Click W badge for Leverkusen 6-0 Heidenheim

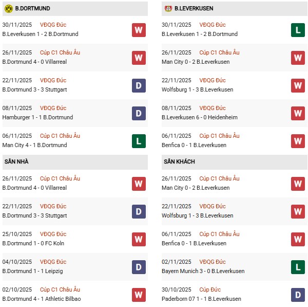(x=298, y=113)
